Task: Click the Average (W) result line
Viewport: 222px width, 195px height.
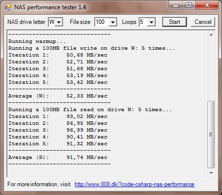Action: click(x=58, y=96)
